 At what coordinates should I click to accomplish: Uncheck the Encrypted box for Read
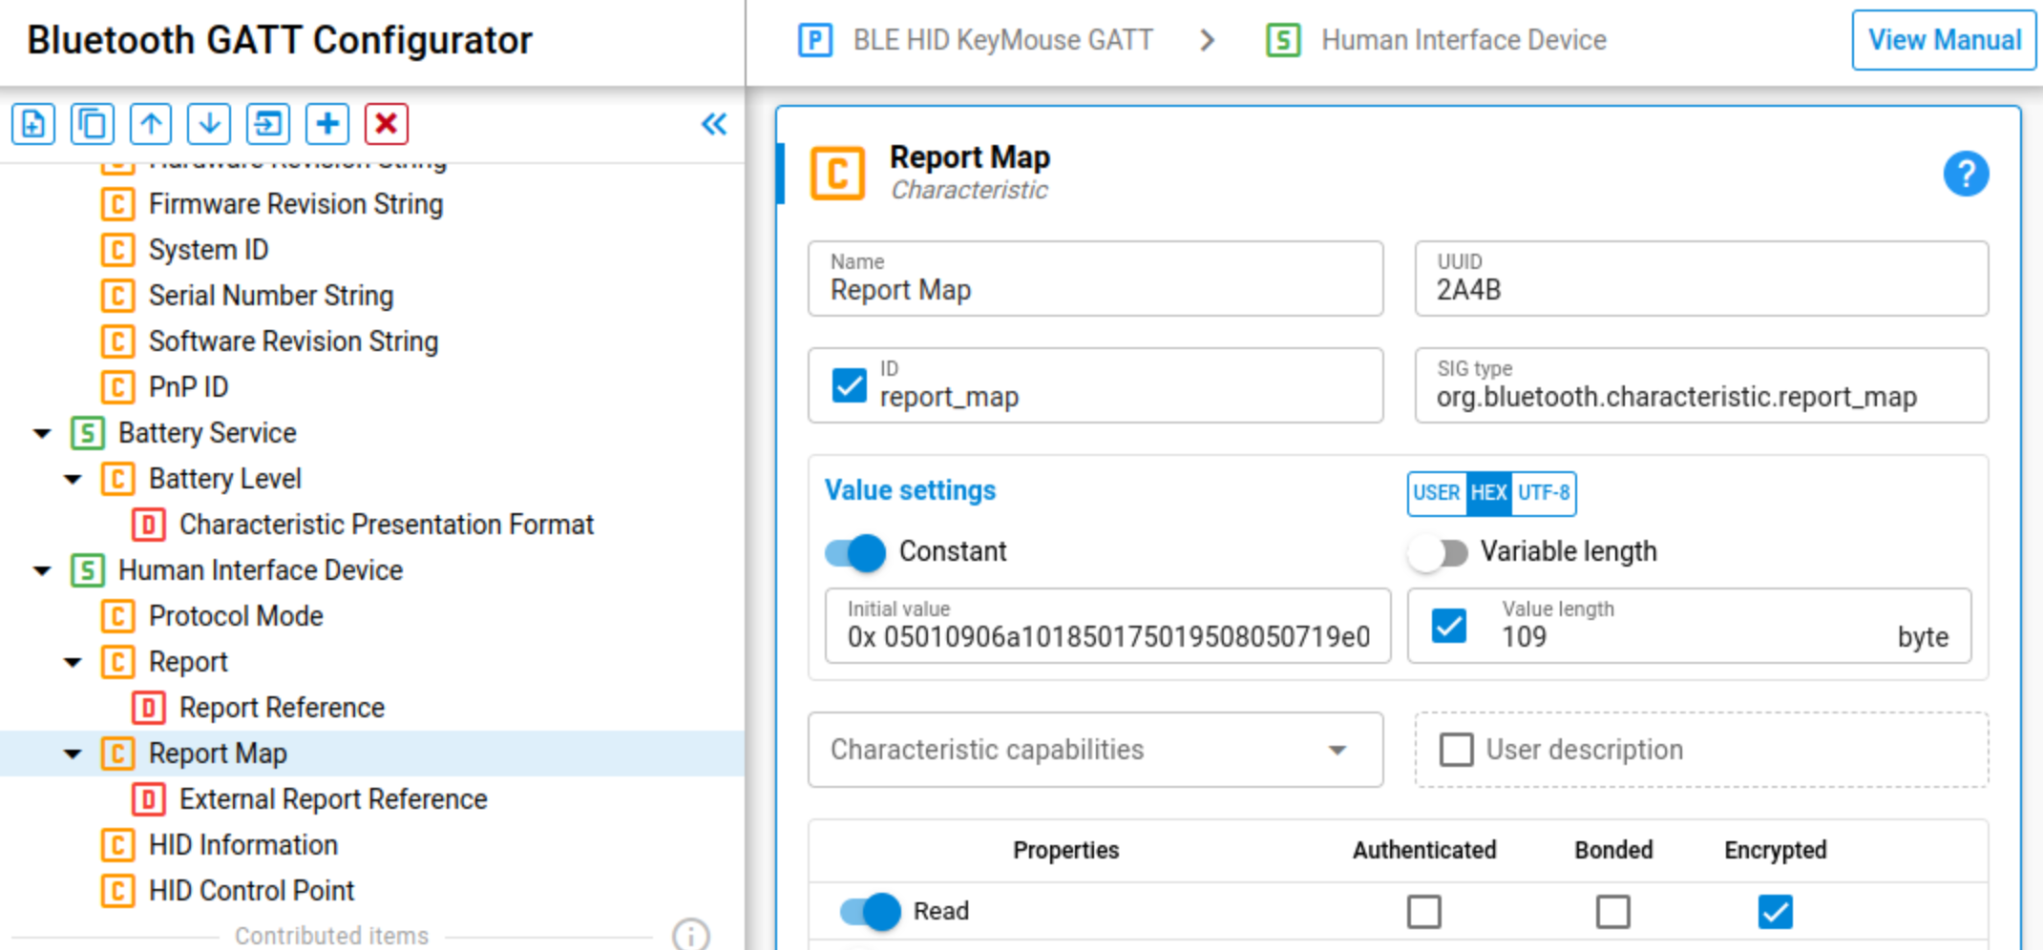pos(1775,912)
